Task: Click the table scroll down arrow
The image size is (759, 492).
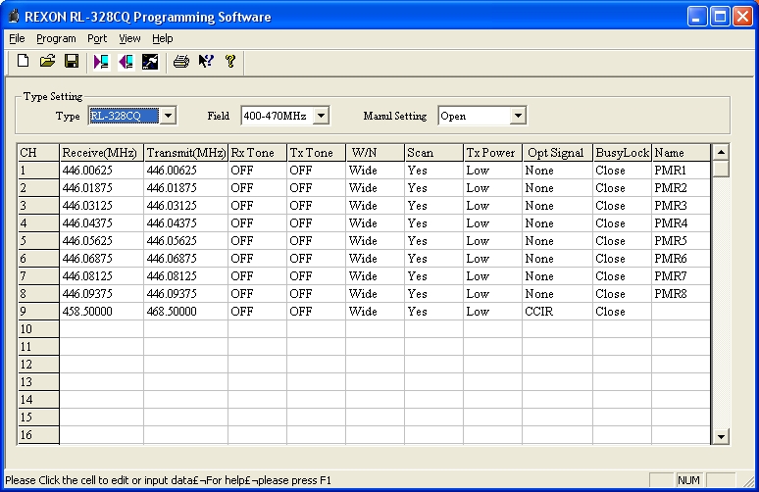Action: pyautogui.click(x=721, y=437)
